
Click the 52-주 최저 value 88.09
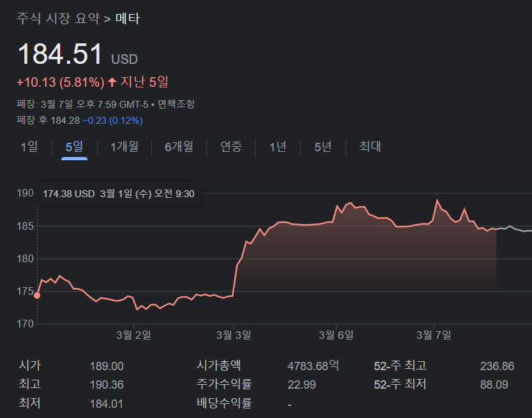[x=494, y=385]
